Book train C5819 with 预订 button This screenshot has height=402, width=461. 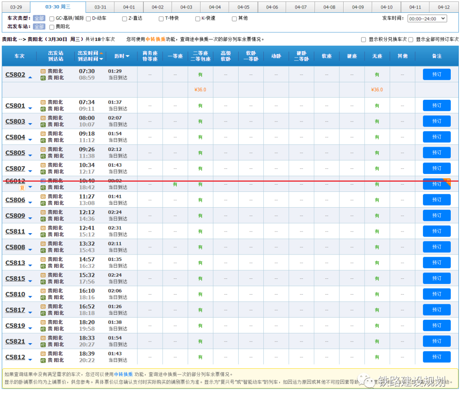[x=437, y=326]
